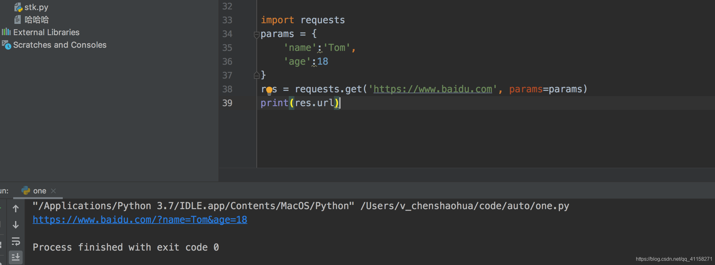This screenshot has width=715, height=265.
Task: Open the baidu.com?name=Tom&age=18 output link
Action: tap(140, 220)
